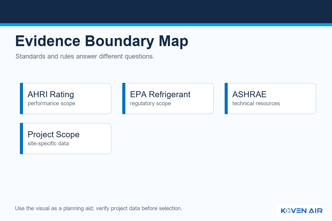Click the 'regulatory scope' caption
The height and width of the screenshot is (221, 332).
(151, 104)
